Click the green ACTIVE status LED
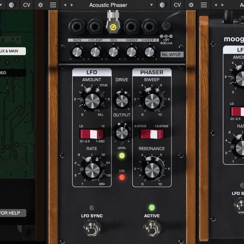Image resolution: width=244 pixels, height=244 pixels. 152,207
